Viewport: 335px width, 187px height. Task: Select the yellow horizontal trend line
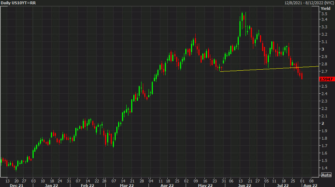(x=269, y=69)
